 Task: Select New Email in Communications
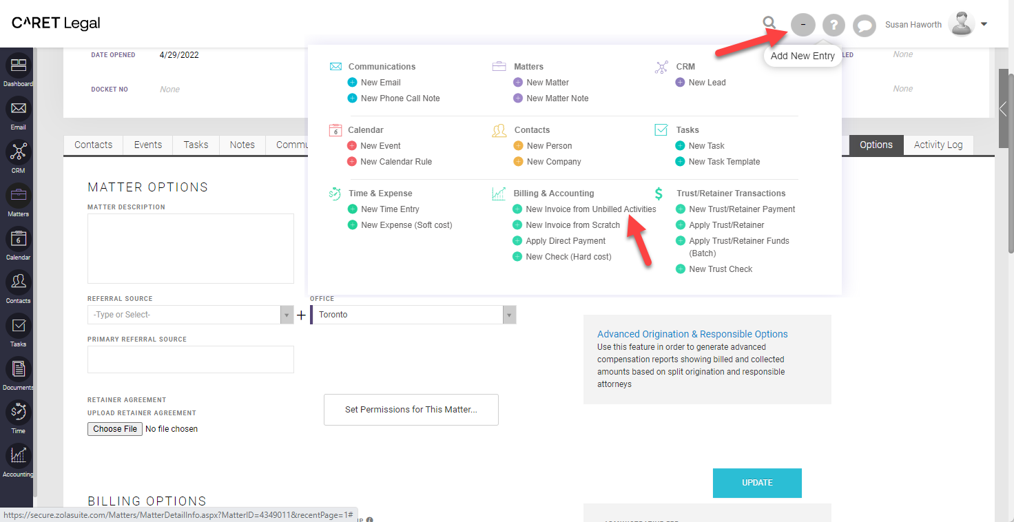380,83
